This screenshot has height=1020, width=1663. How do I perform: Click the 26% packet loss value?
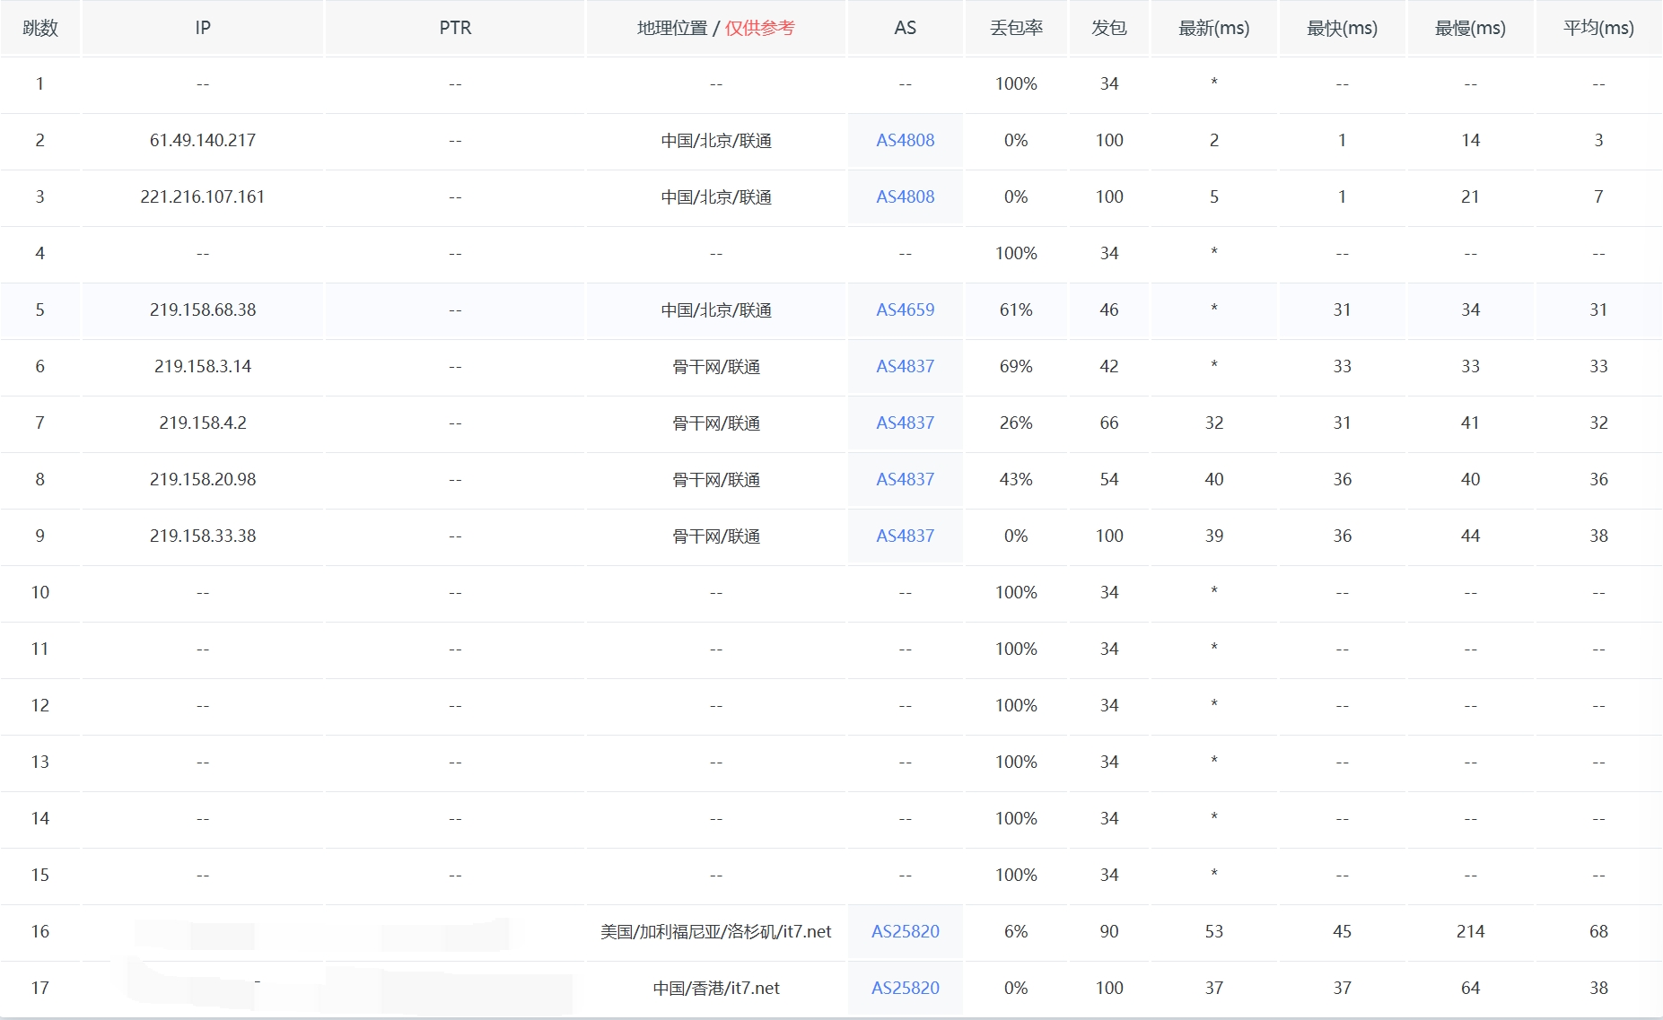1016,423
